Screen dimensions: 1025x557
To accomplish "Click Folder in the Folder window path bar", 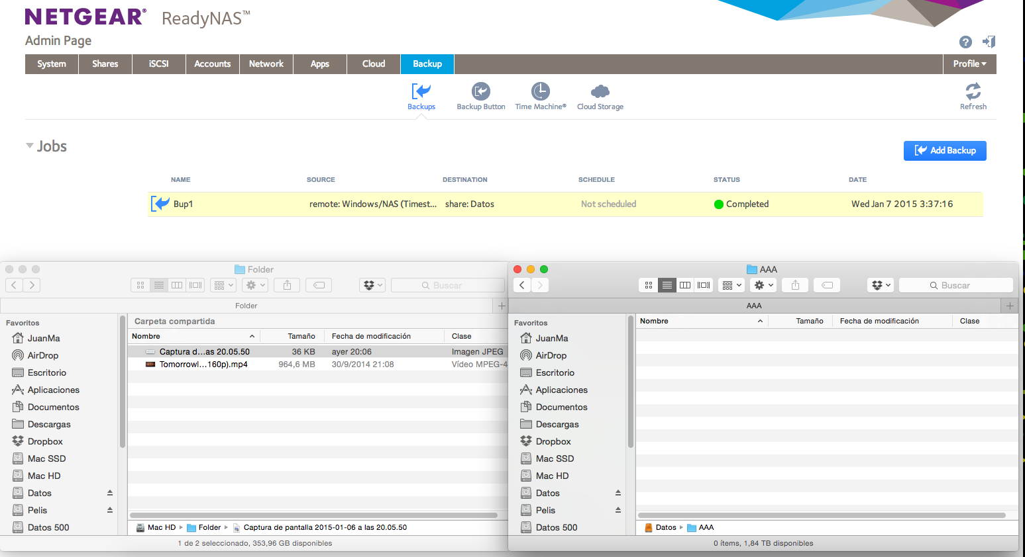I will click(x=204, y=527).
